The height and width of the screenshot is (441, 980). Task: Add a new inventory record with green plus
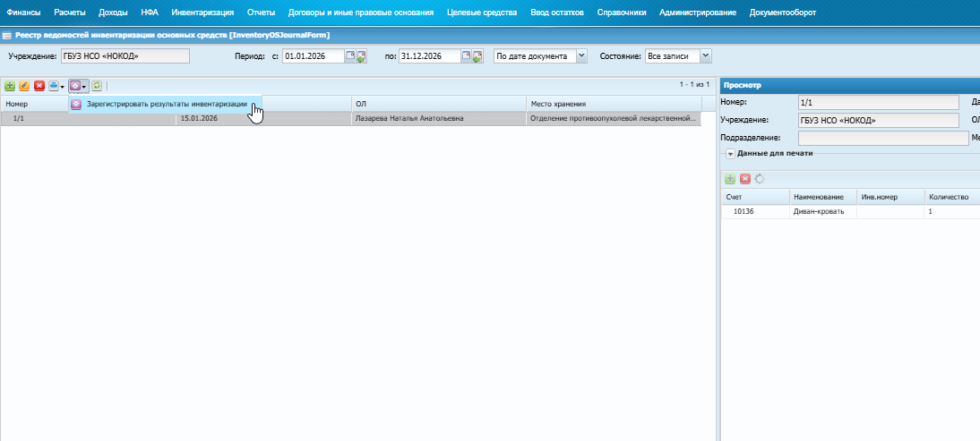pos(9,86)
